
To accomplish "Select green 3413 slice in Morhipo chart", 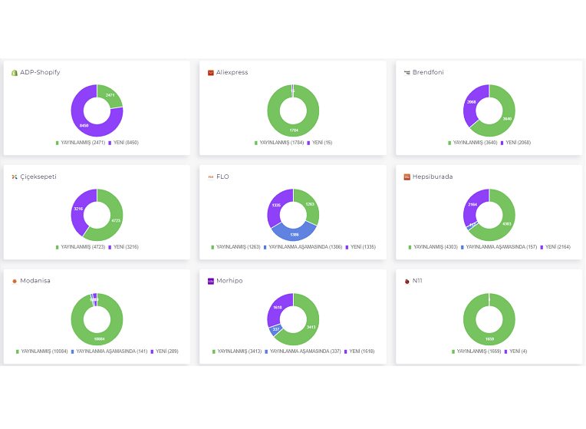I will 311,327.
